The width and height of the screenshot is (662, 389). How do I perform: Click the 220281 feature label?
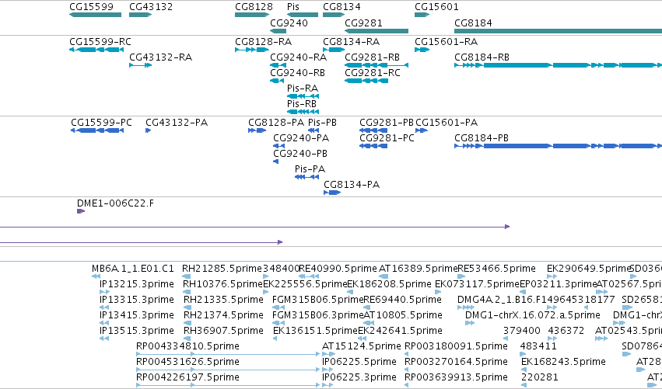pyautogui.click(x=540, y=377)
